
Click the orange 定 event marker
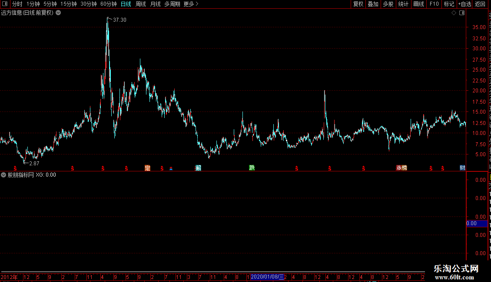pyautogui.click(x=147, y=168)
